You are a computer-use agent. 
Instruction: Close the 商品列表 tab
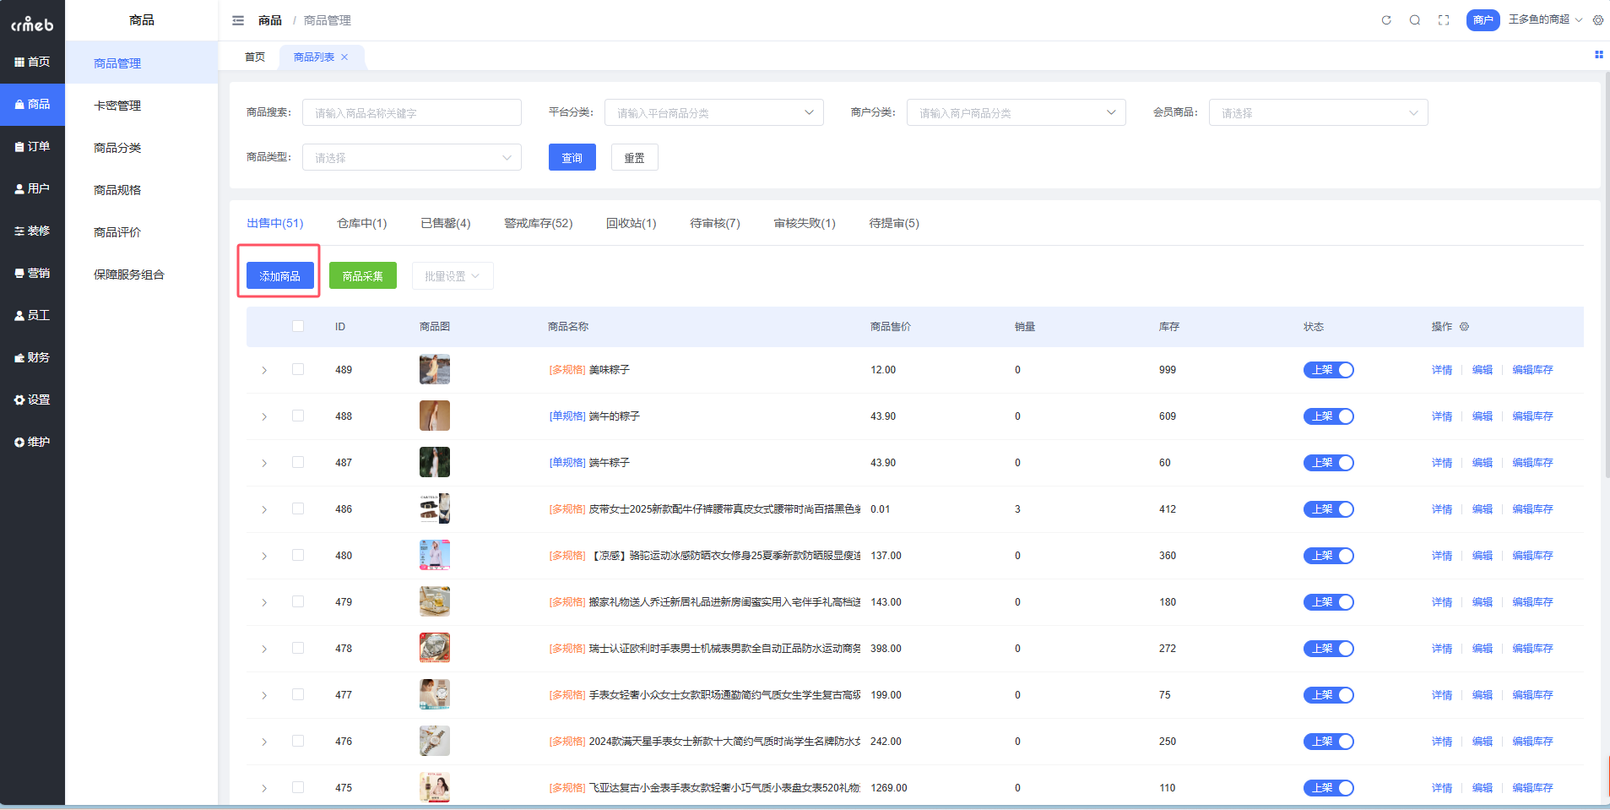click(344, 57)
